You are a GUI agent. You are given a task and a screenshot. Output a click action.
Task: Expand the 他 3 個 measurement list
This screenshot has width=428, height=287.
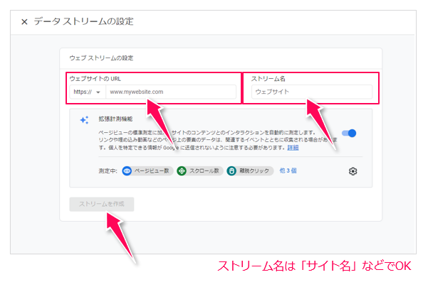click(x=288, y=171)
